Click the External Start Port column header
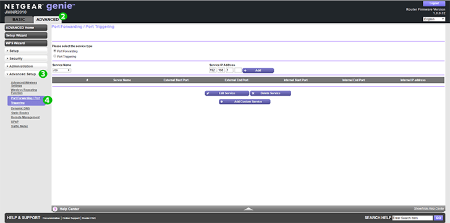This screenshot has height=223, width=450. 176,80
